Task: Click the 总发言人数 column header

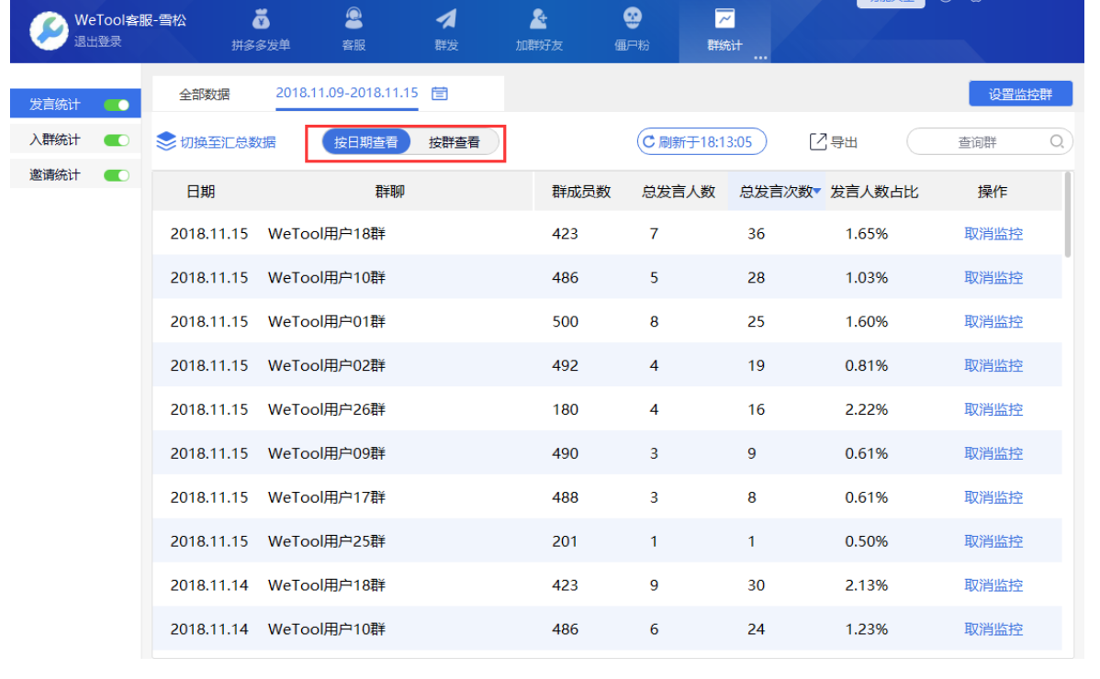Action: pyautogui.click(x=679, y=191)
